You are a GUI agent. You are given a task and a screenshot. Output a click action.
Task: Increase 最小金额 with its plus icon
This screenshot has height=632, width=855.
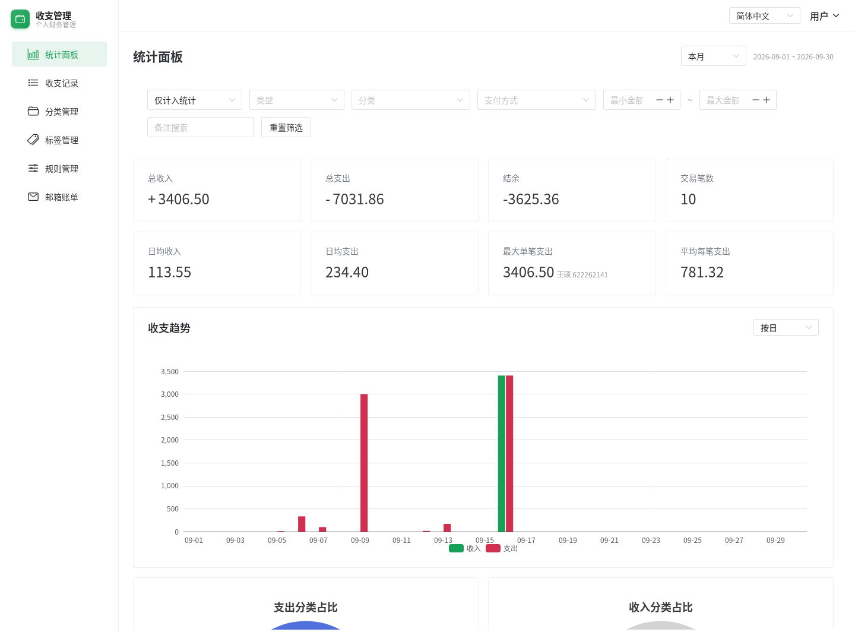(x=670, y=100)
